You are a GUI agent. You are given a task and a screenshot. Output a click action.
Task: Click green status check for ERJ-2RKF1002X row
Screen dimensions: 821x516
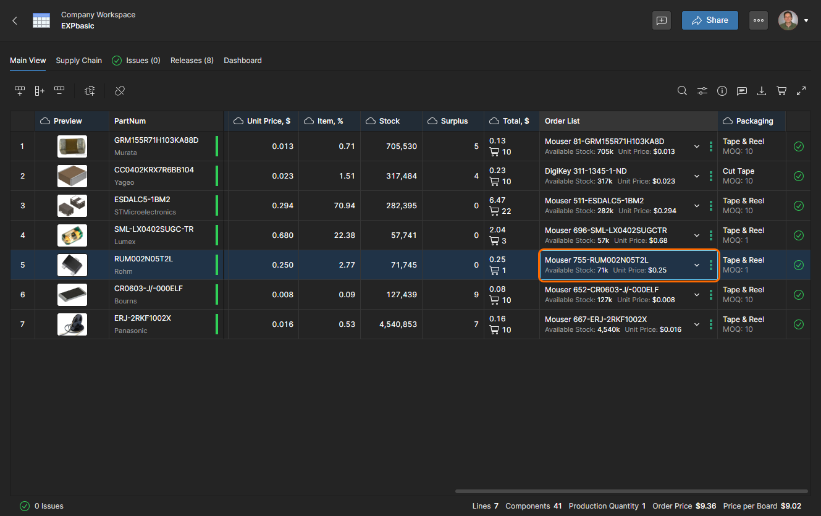point(798,324)
